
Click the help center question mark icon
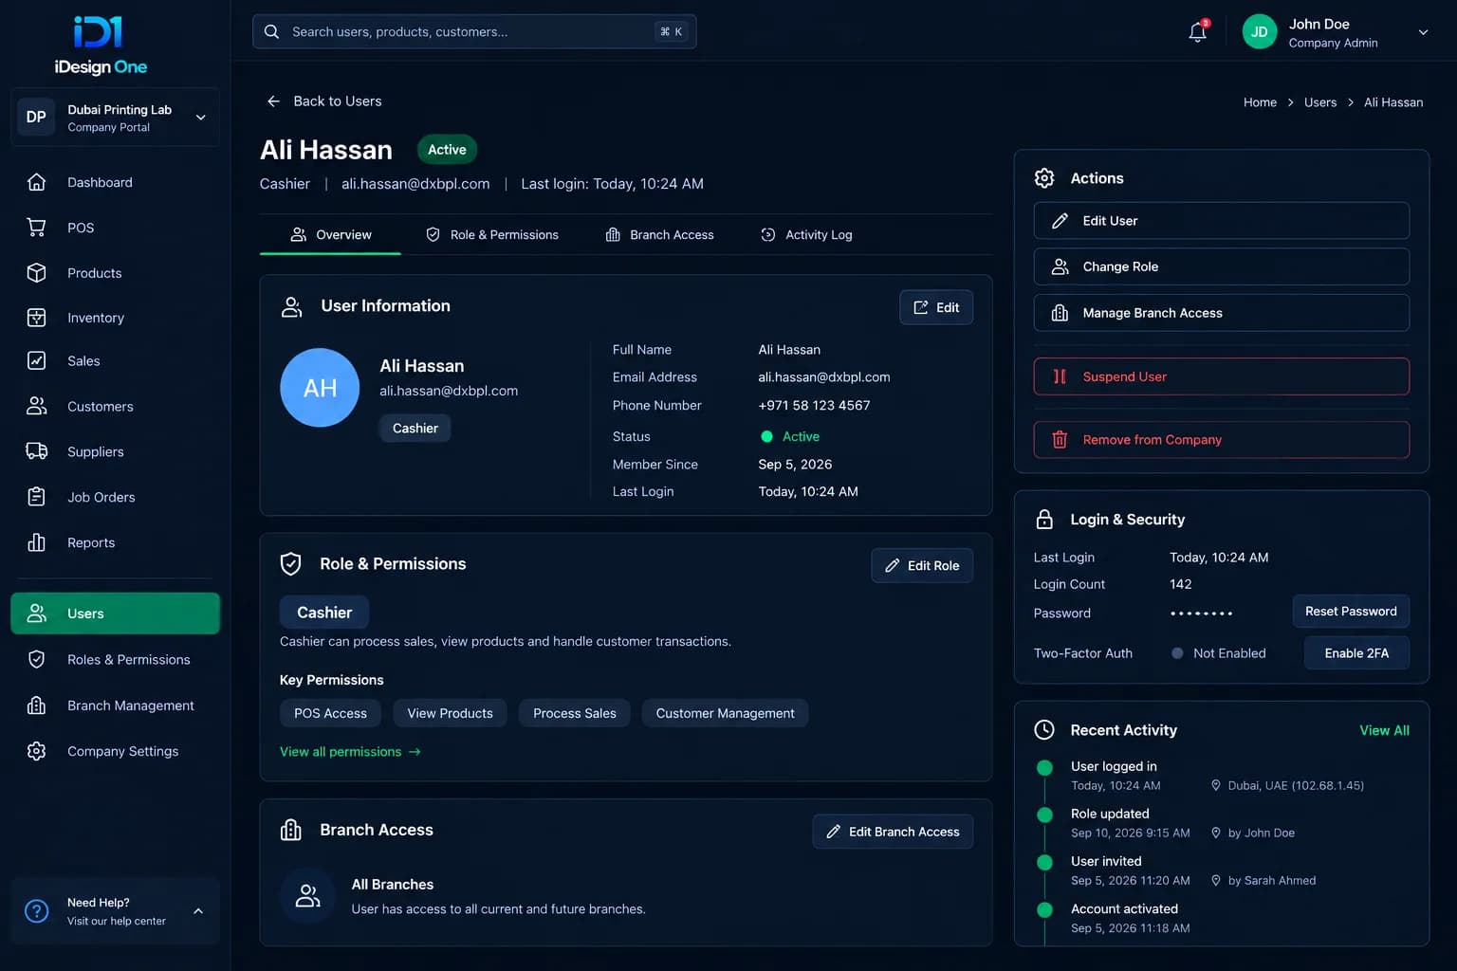pos(36,911)
